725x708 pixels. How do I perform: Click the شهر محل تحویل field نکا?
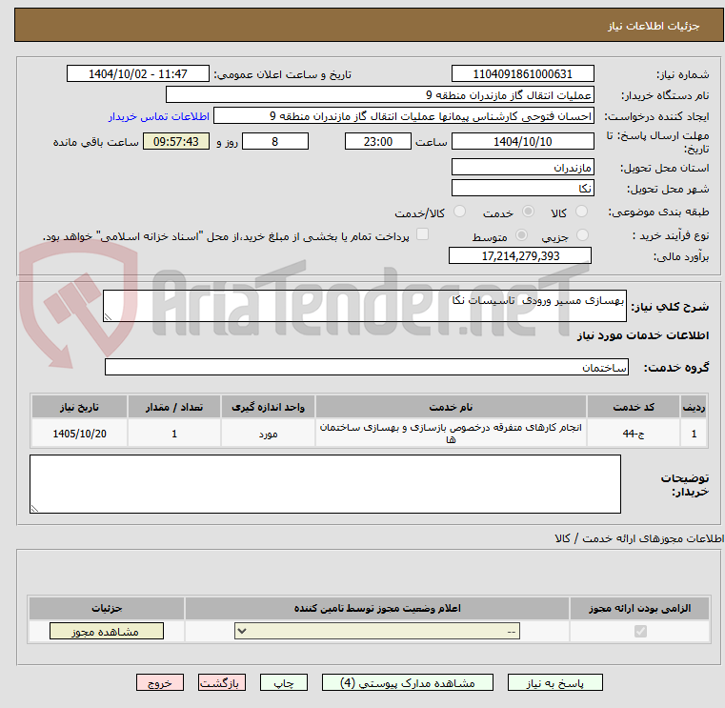(522, 189)
